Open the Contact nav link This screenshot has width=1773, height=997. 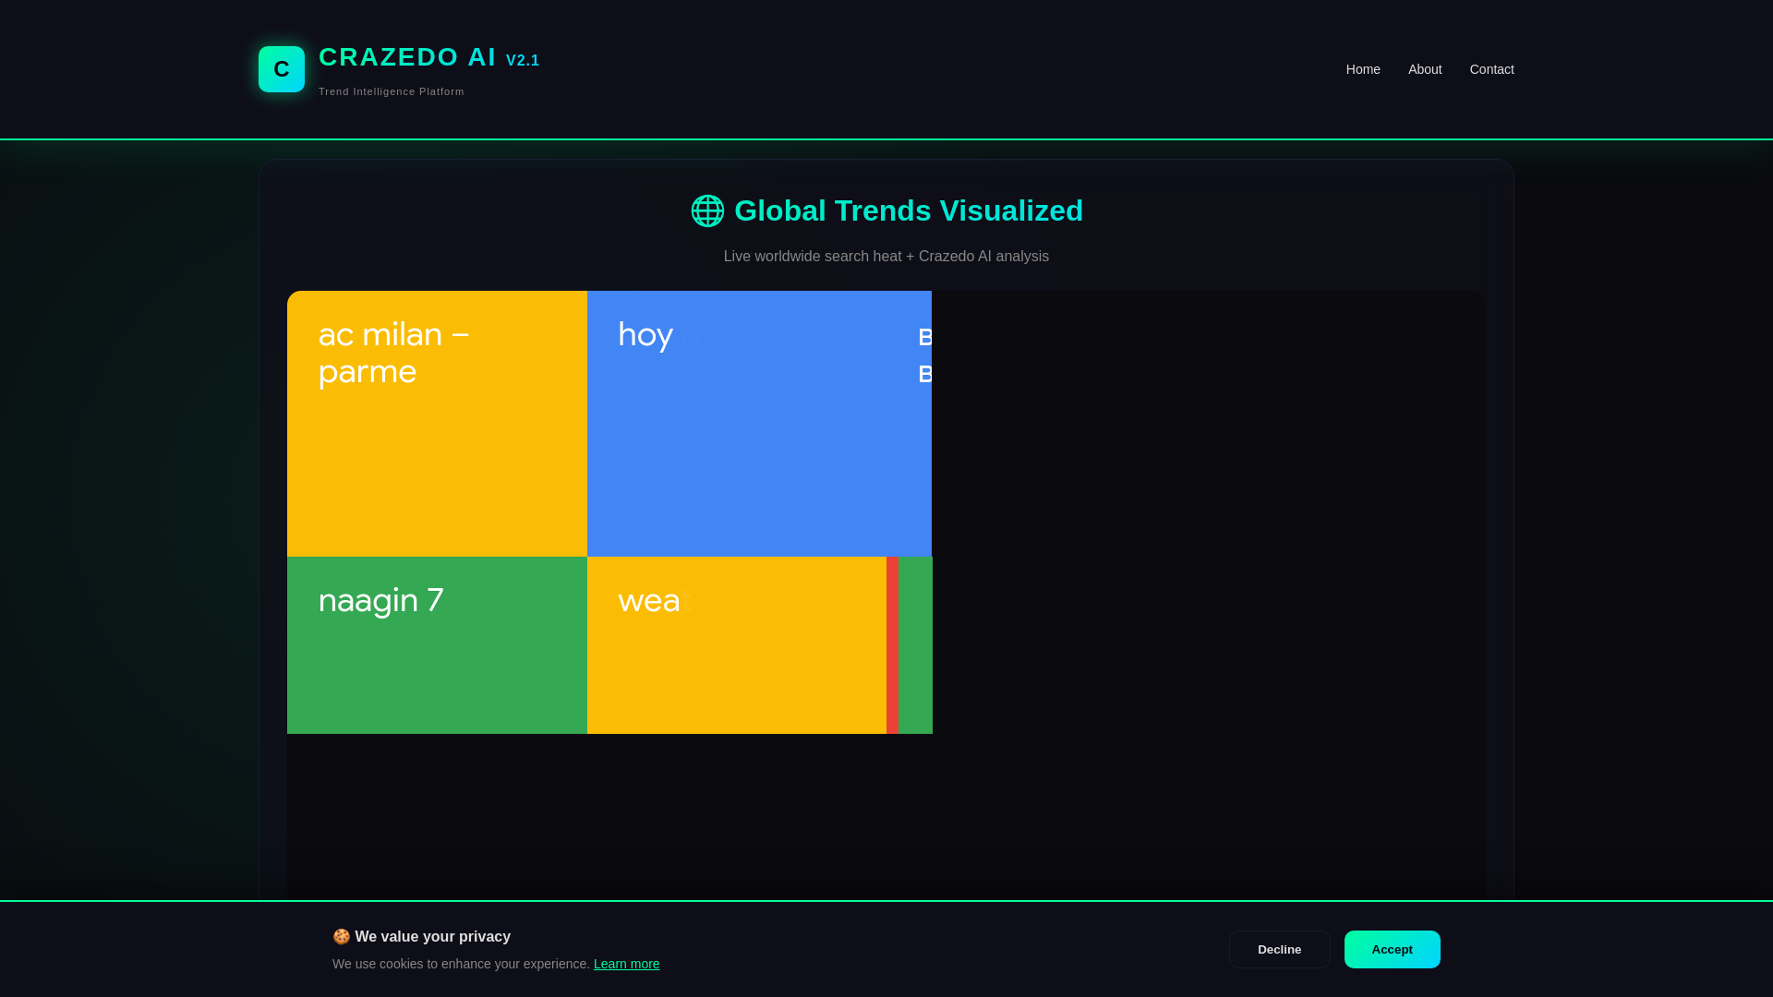(1491, 69)
